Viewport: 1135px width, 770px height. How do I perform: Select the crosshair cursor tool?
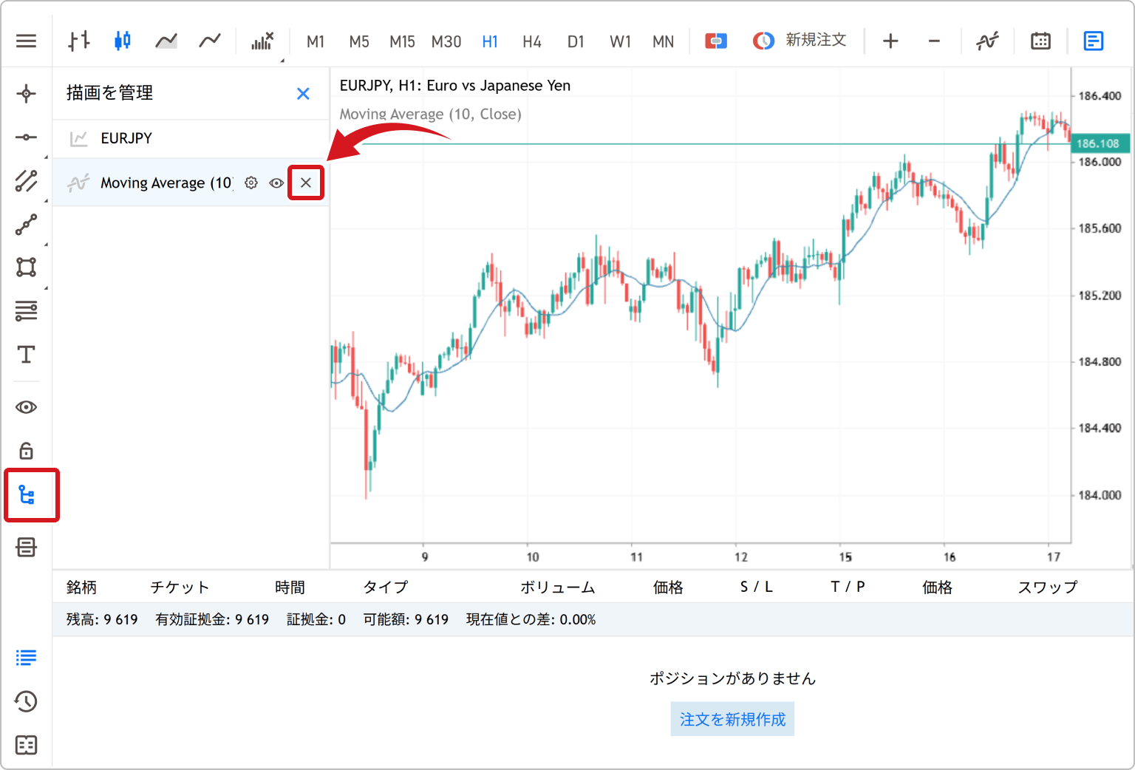pos(26,94)
